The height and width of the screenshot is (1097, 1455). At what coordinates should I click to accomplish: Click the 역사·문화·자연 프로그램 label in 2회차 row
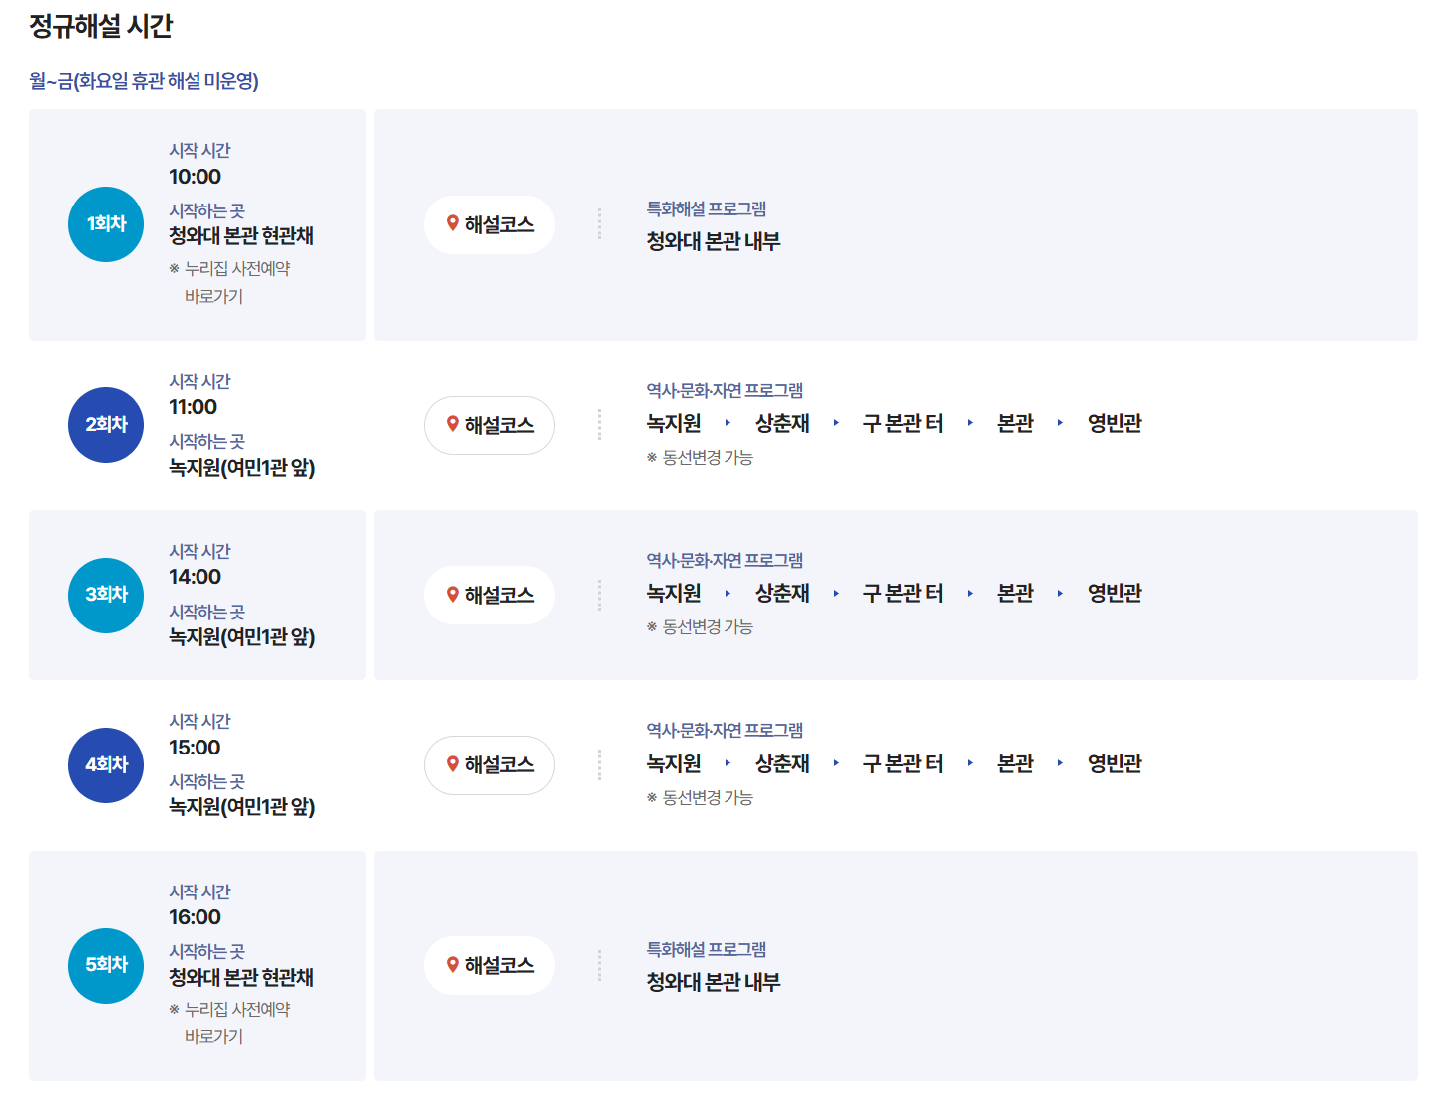724,391
